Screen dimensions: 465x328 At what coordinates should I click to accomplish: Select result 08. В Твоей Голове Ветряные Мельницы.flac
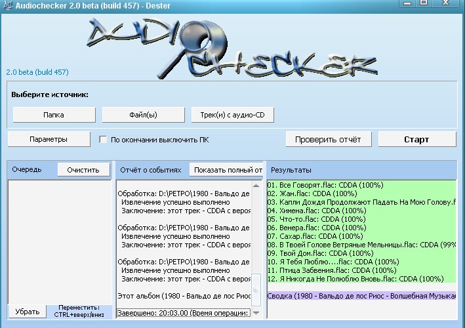361,245
